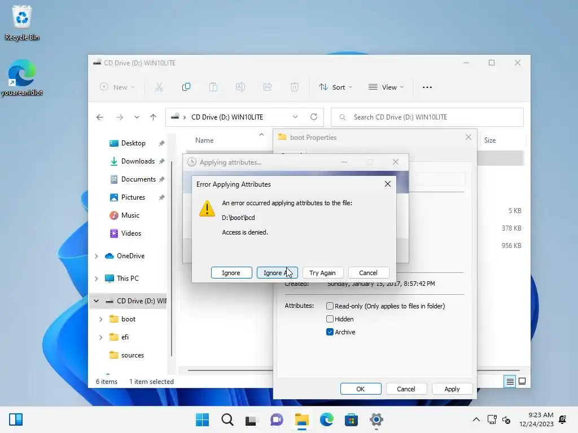578x433 pixels.
Task: Go up one folder level in Explorer
Action: [x=154, y=117]
